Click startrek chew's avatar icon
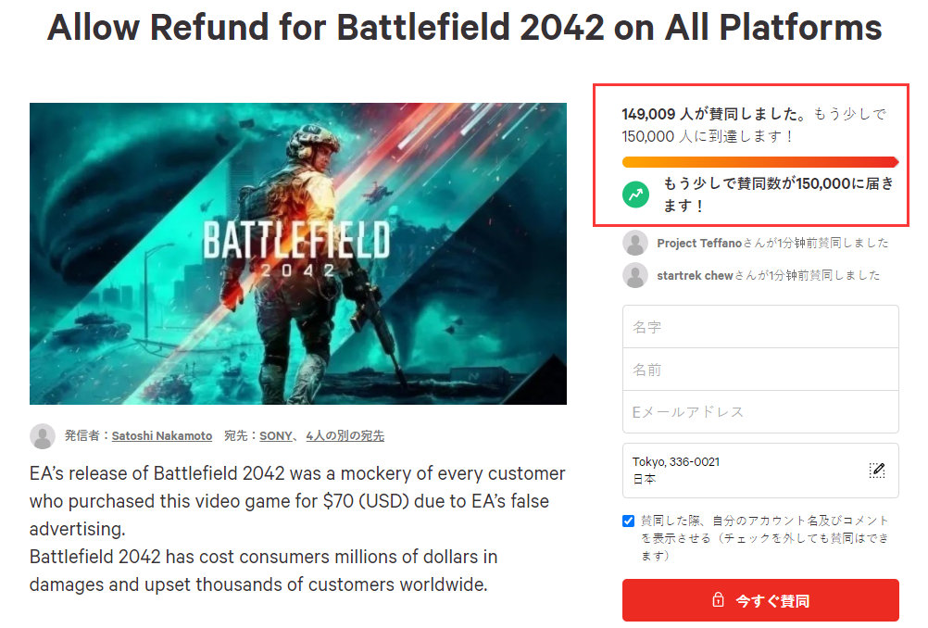The width and height of the screenshot is (928, 628). click(x=635, y=275)
